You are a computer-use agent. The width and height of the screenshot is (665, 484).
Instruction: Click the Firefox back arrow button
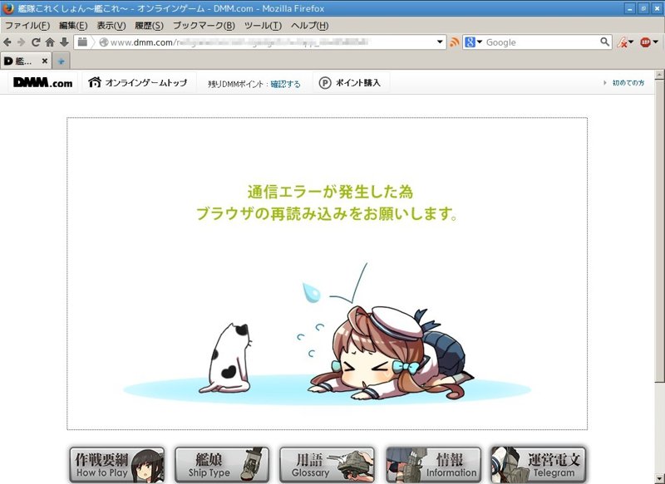coord(7,42)
